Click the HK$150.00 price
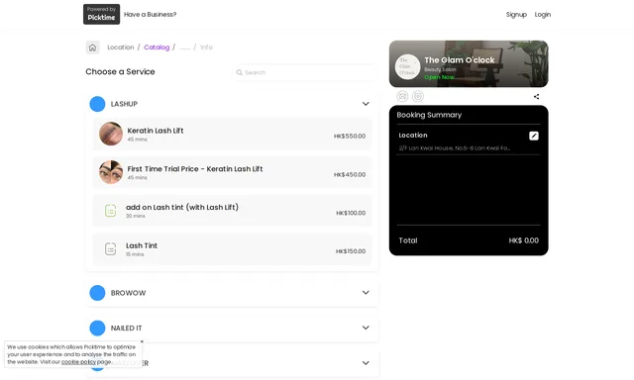 tap(351, 251)
